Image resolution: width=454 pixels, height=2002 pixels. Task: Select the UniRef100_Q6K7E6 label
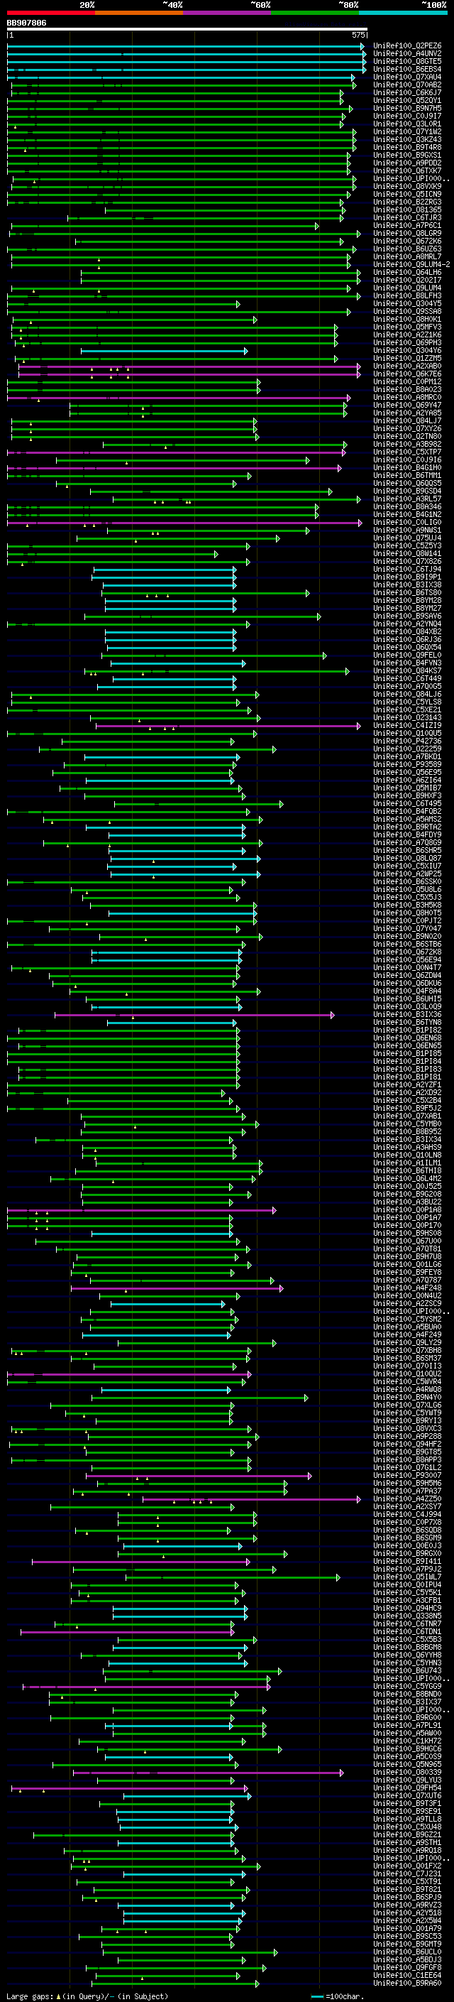click(x=407, y=374)
